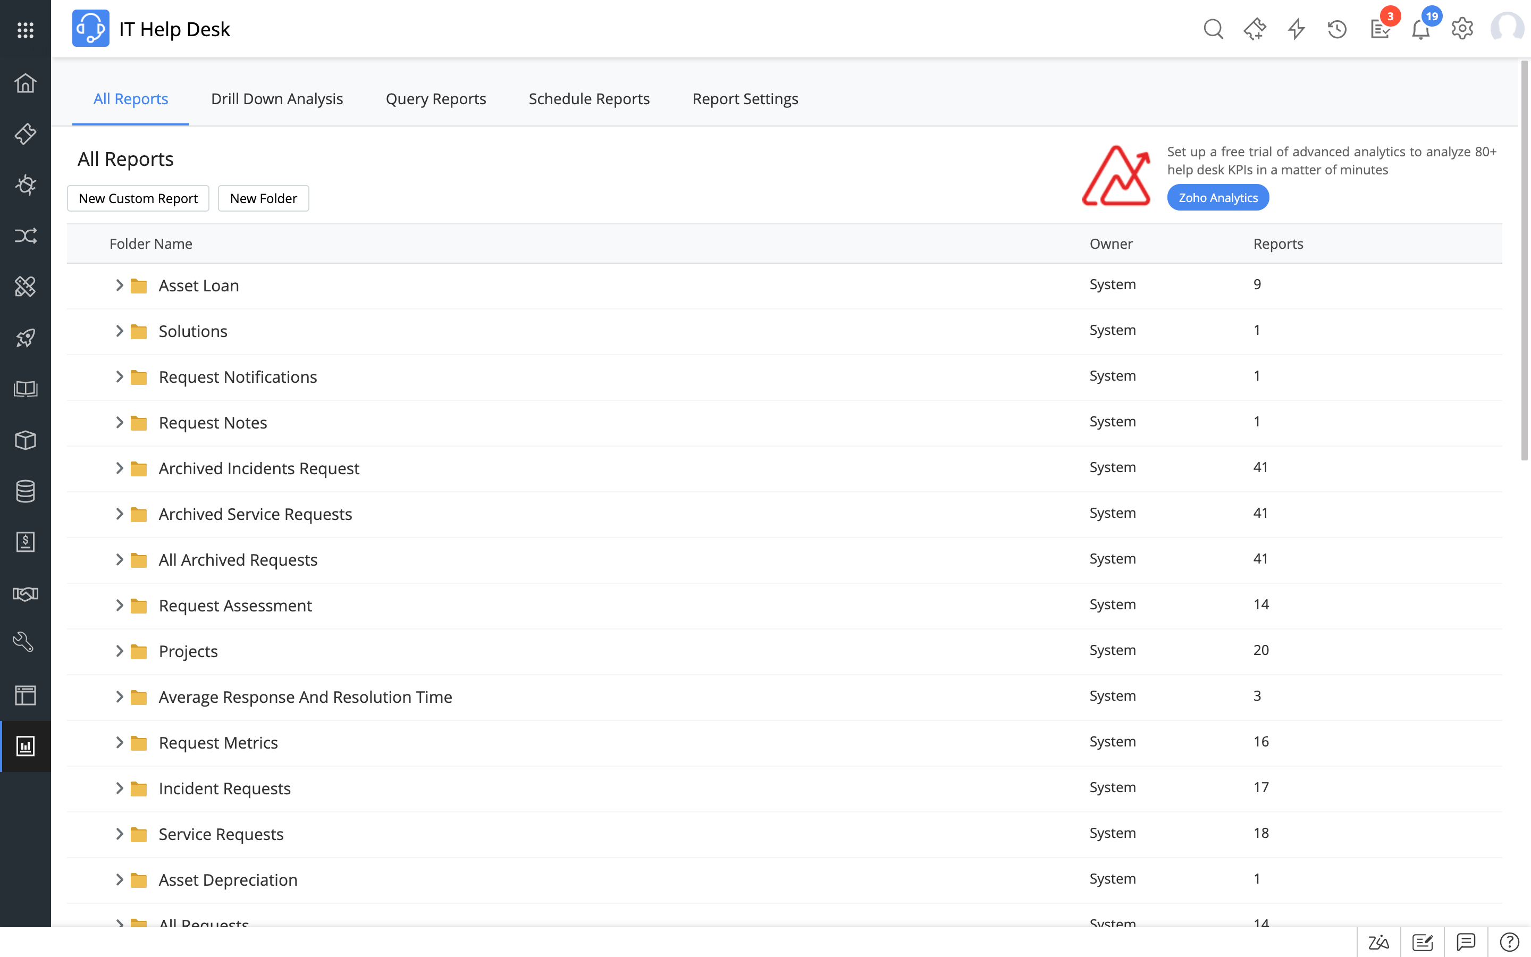
Task: Toggle expand All Archived Requests folder
Action: [x=119, y=559]
